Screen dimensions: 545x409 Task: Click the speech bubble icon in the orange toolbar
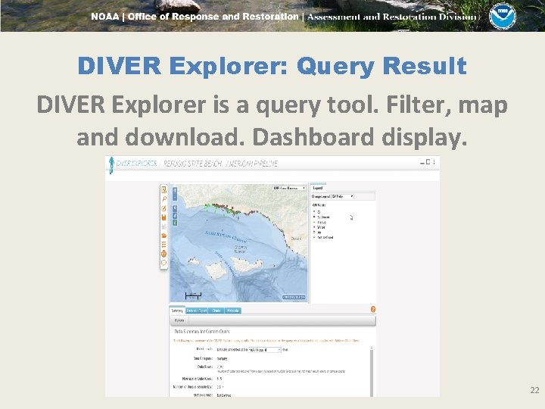[x=163, y=263]
